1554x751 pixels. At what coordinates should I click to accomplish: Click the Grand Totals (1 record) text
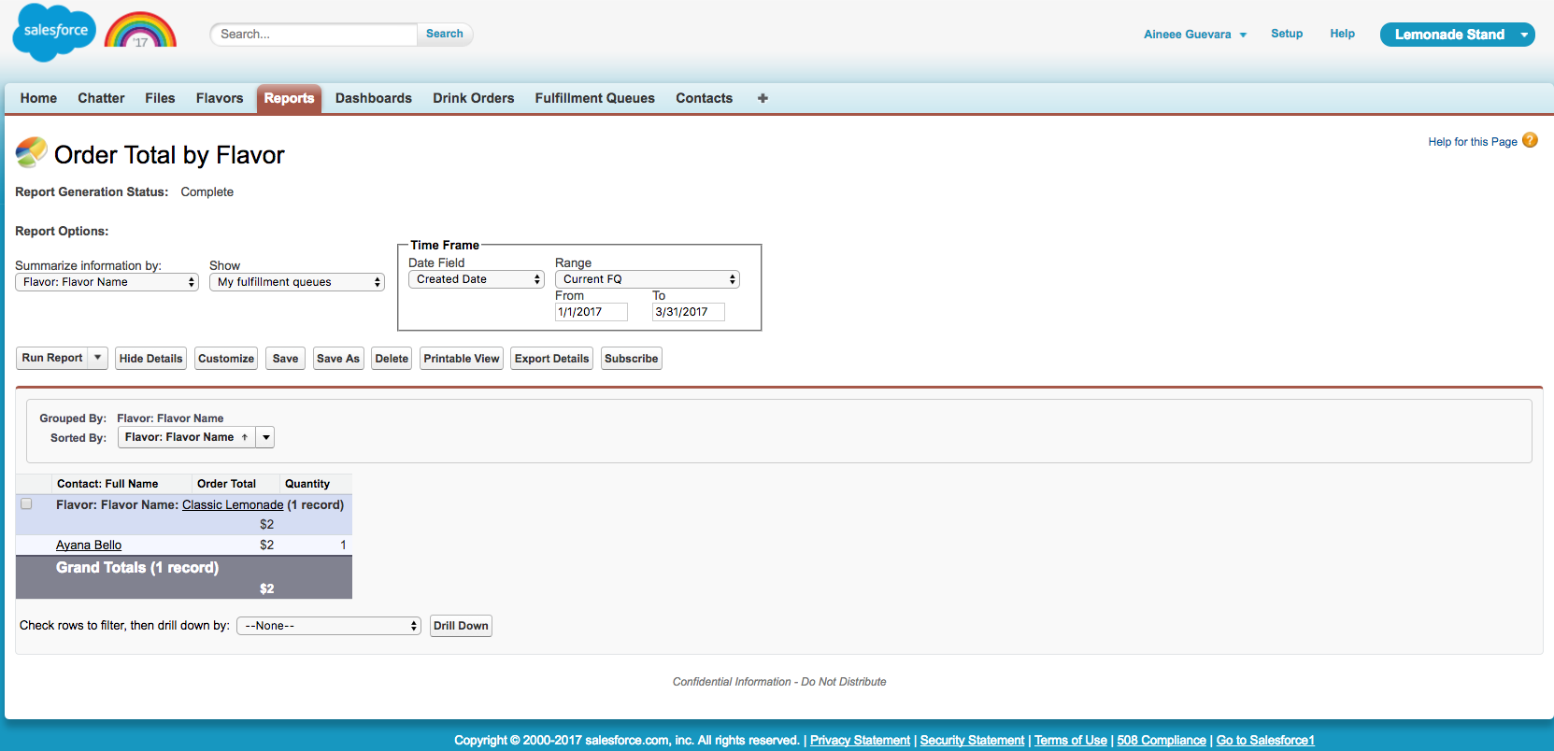tap(137, 567)
